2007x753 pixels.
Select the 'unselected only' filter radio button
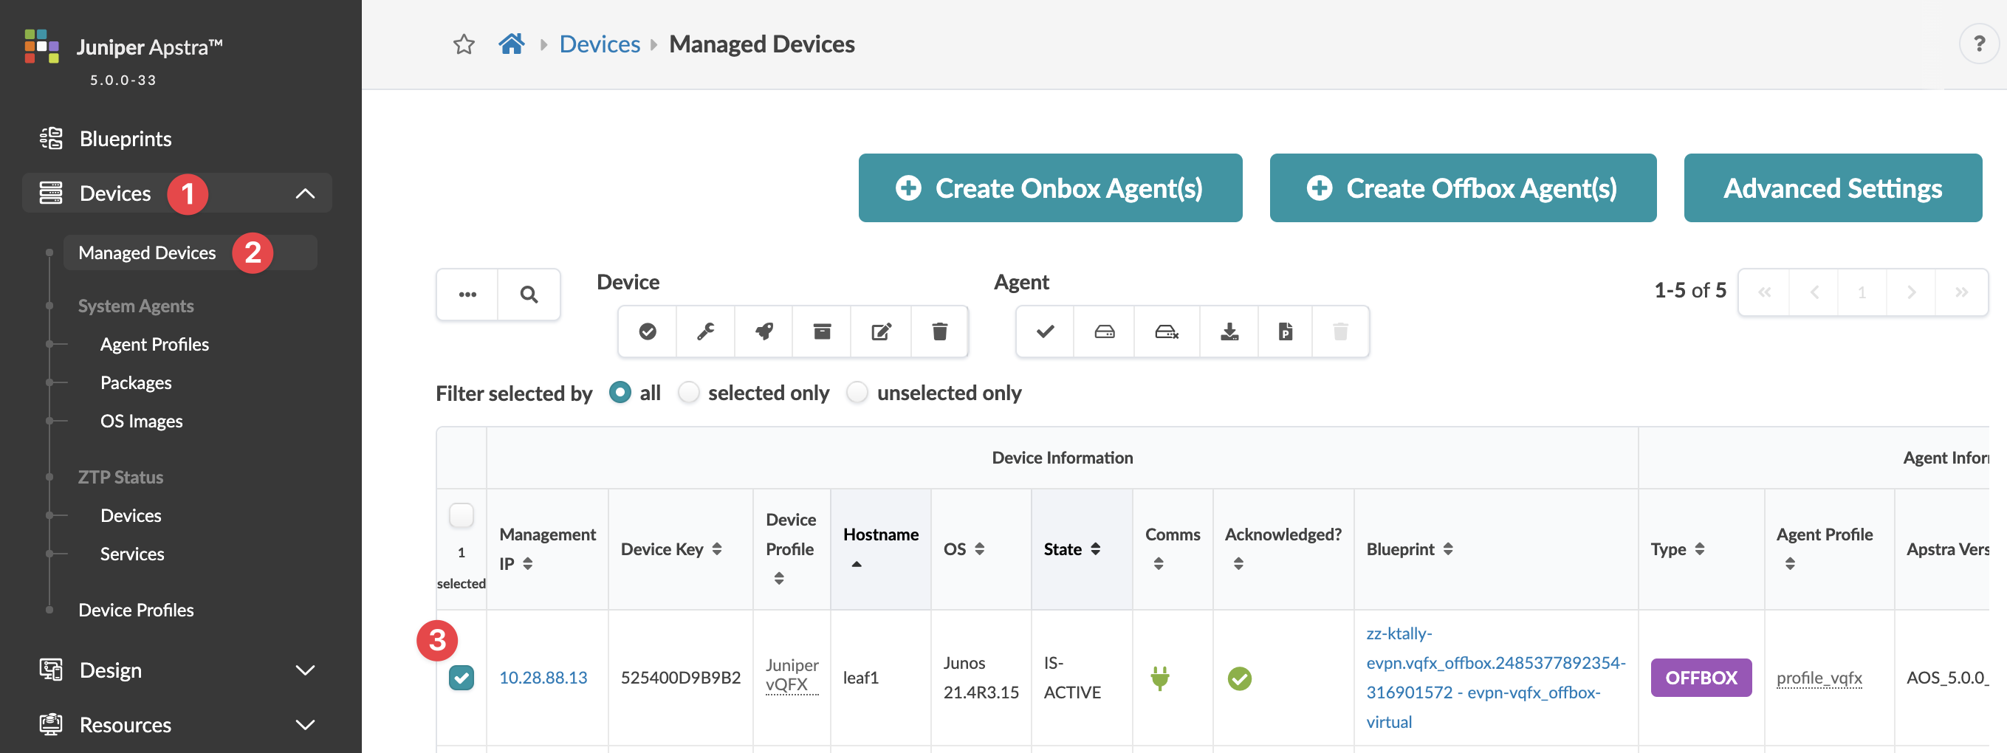click(857, 393)
